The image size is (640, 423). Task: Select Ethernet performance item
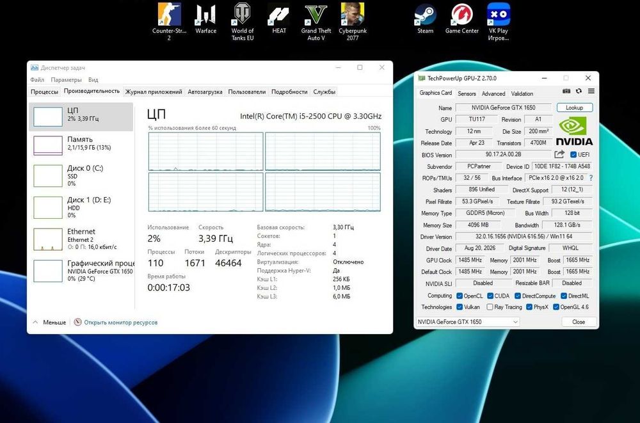pos(81,239)
